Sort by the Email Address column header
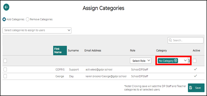This screenshot has height=96, width=207. click(x=93, y=51)
